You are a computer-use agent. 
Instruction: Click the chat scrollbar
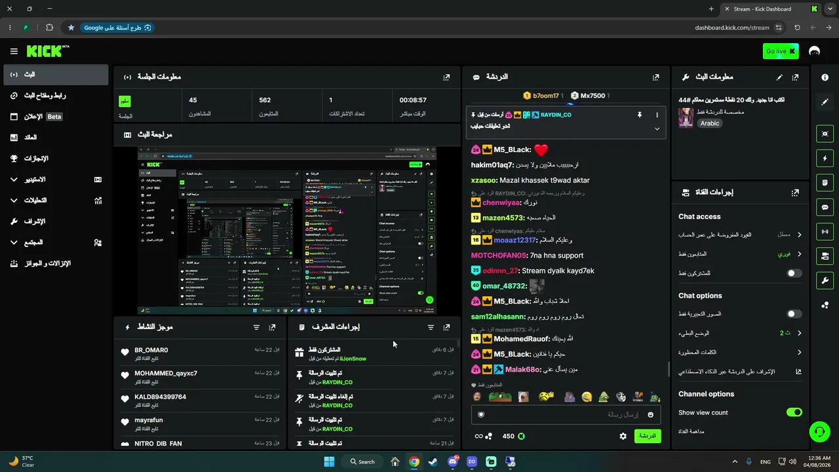(668, 369)
